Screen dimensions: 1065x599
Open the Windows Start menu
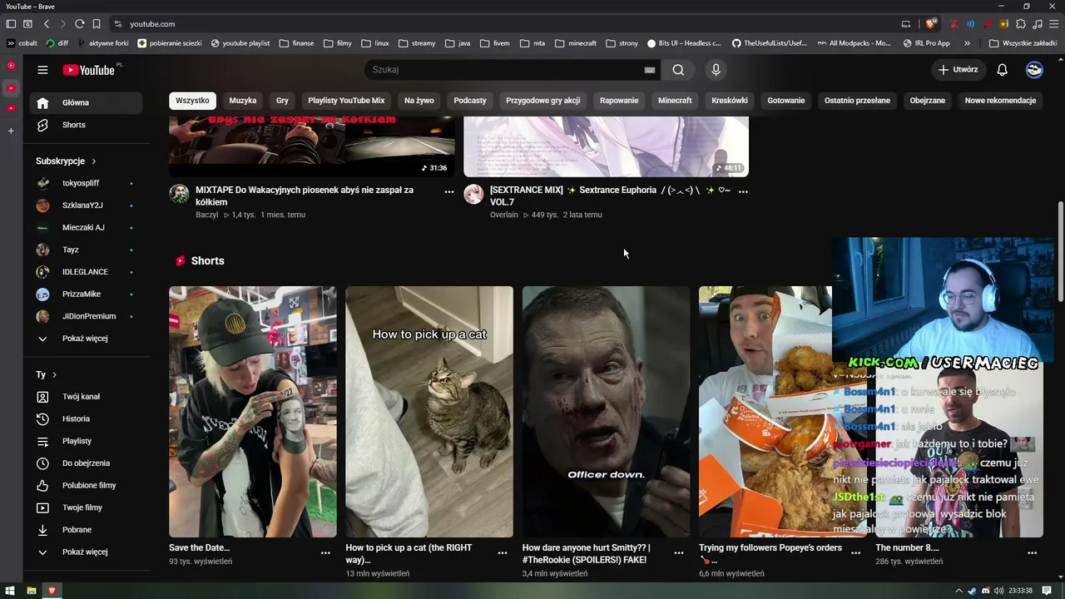coord(11,591)
